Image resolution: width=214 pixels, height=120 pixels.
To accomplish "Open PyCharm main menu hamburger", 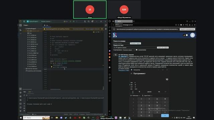I will pyautogui.click(x=24, y=21).
